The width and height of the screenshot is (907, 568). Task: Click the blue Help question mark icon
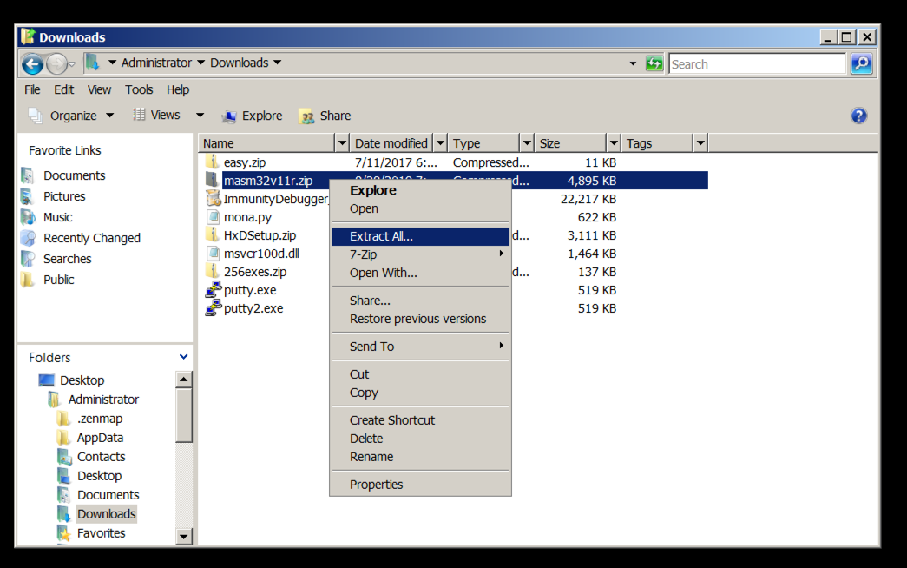point(858,116)
